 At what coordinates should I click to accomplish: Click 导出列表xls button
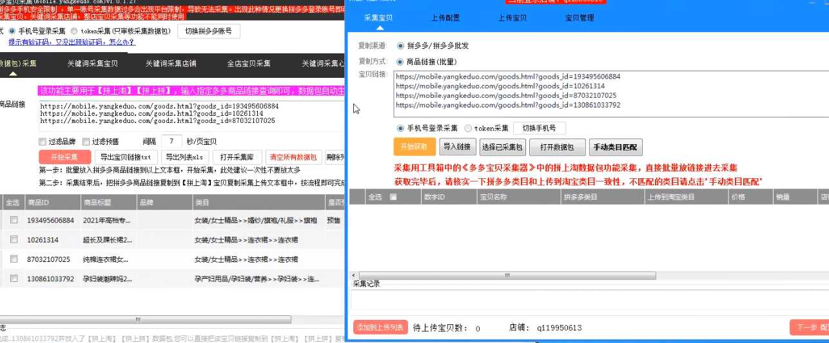[184, 157]
